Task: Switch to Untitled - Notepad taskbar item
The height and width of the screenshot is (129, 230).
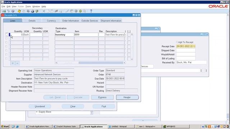Action: coord(121,126)
